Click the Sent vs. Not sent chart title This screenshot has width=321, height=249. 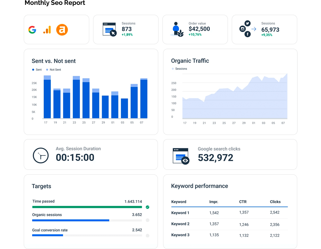(x=54, y=61)
